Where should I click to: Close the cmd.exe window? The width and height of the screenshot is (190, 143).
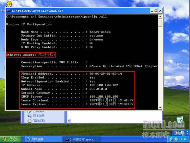pos(160,11)
